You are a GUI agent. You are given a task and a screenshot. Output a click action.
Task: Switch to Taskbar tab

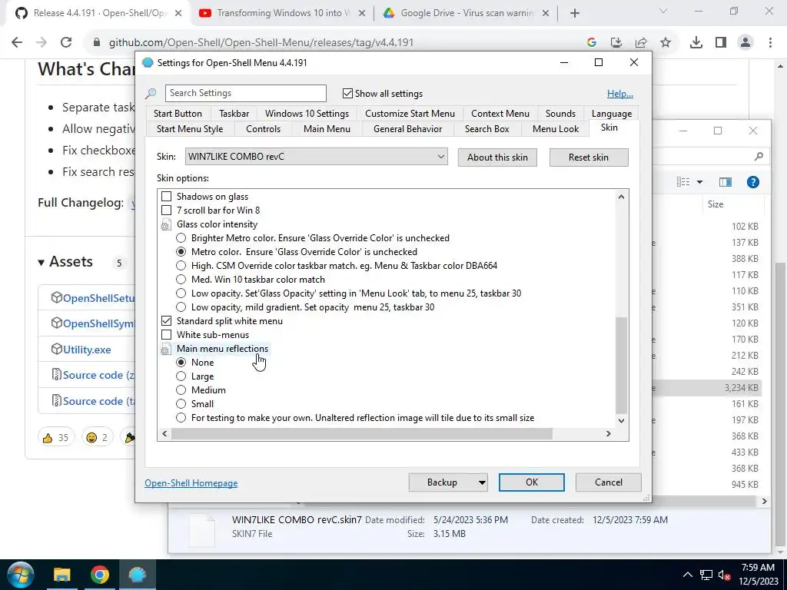[x=234, y=114]
